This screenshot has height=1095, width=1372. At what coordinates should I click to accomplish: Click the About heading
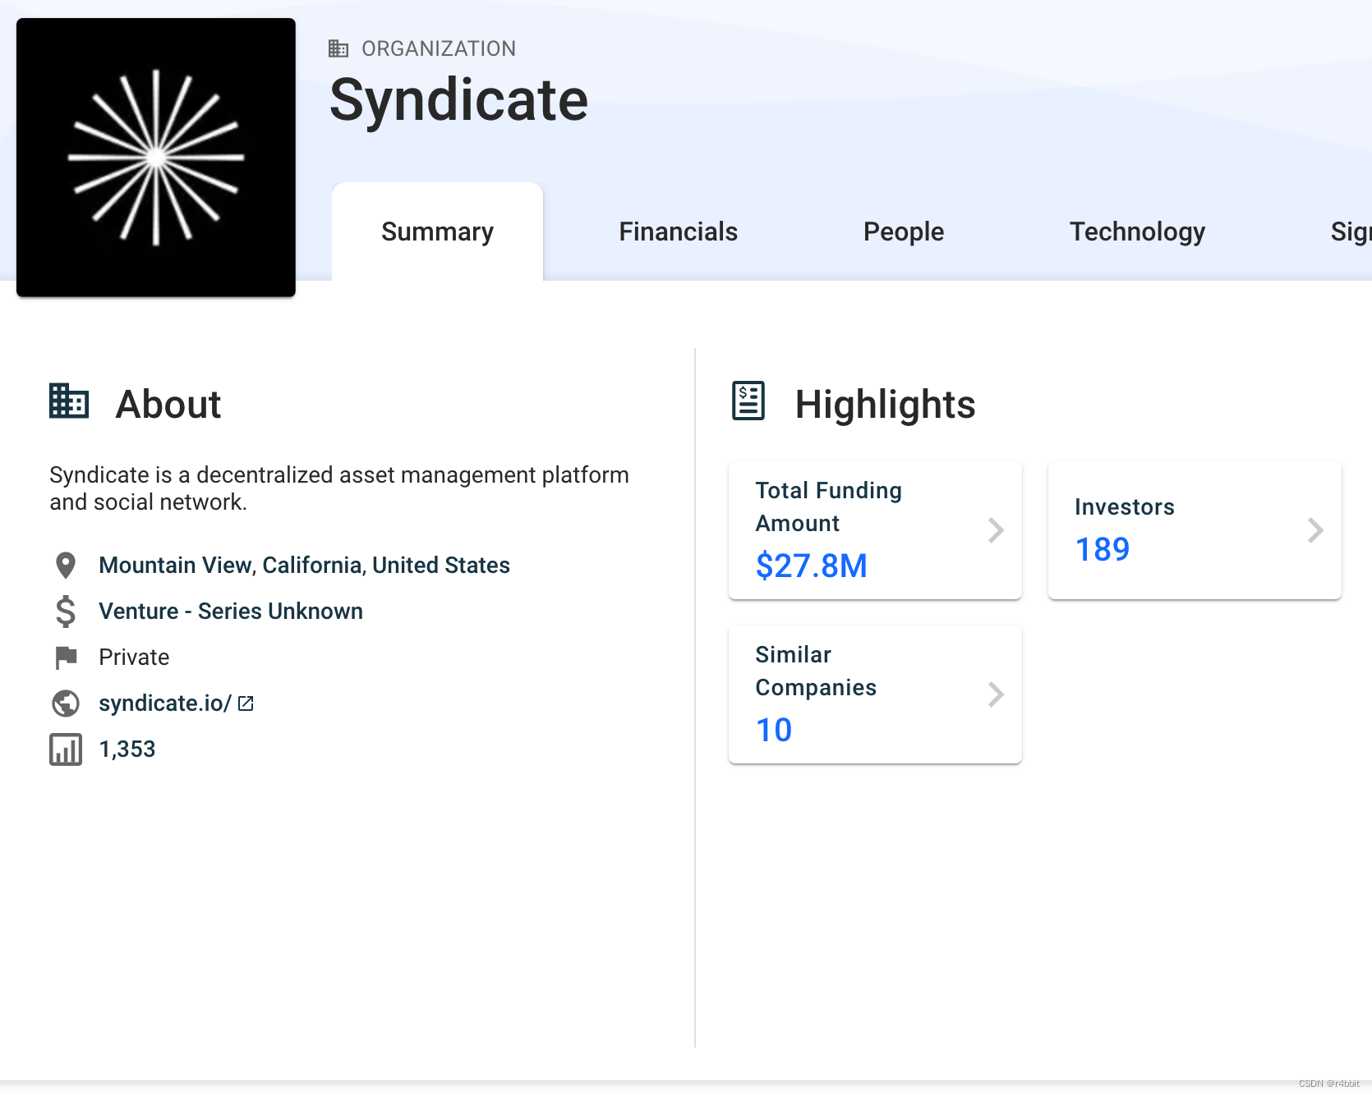168,404
